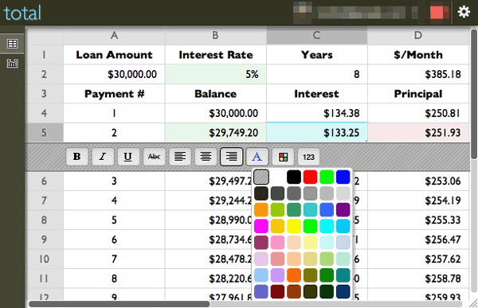Viewport: 478px width, 308px height.
Task: Choose the yellow color swatch
Action: pyautogui.click(x=294, y=226)
